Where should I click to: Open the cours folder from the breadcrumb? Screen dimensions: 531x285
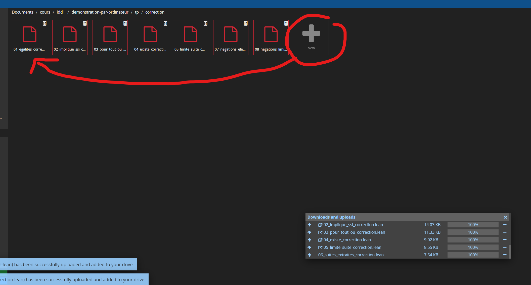[x=45, y=12]
